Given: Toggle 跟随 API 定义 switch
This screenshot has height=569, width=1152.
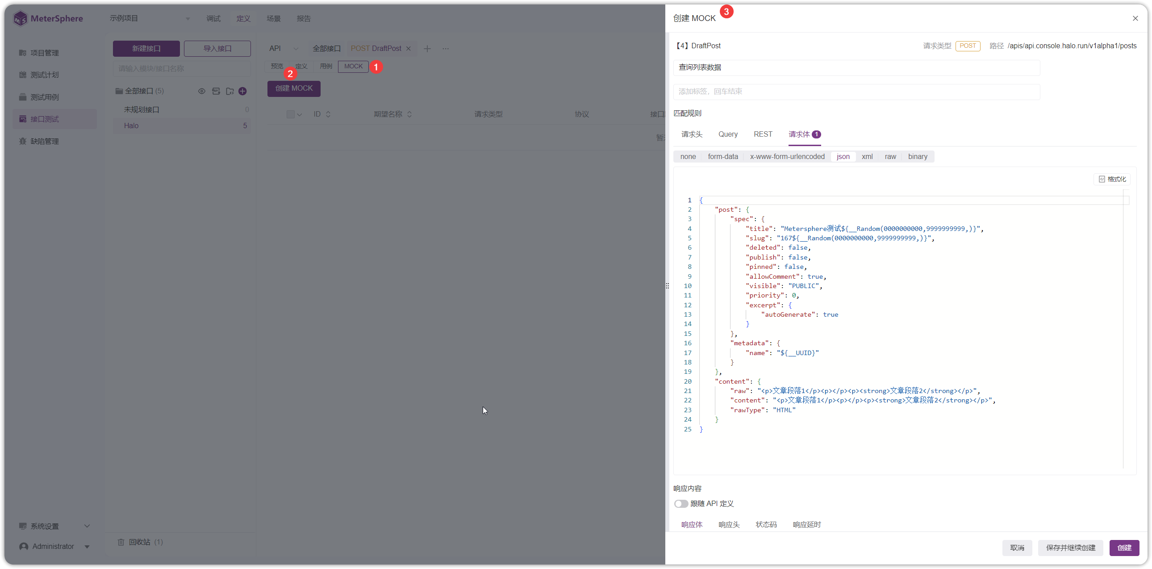Looking at the screenshot, I should click(680, 504).
